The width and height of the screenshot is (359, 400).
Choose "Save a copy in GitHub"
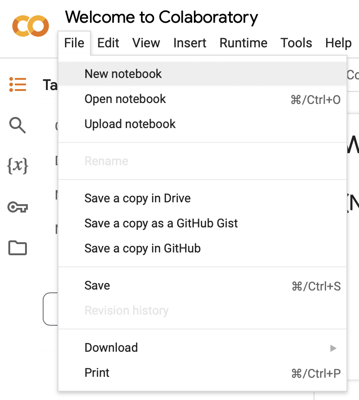142,248
